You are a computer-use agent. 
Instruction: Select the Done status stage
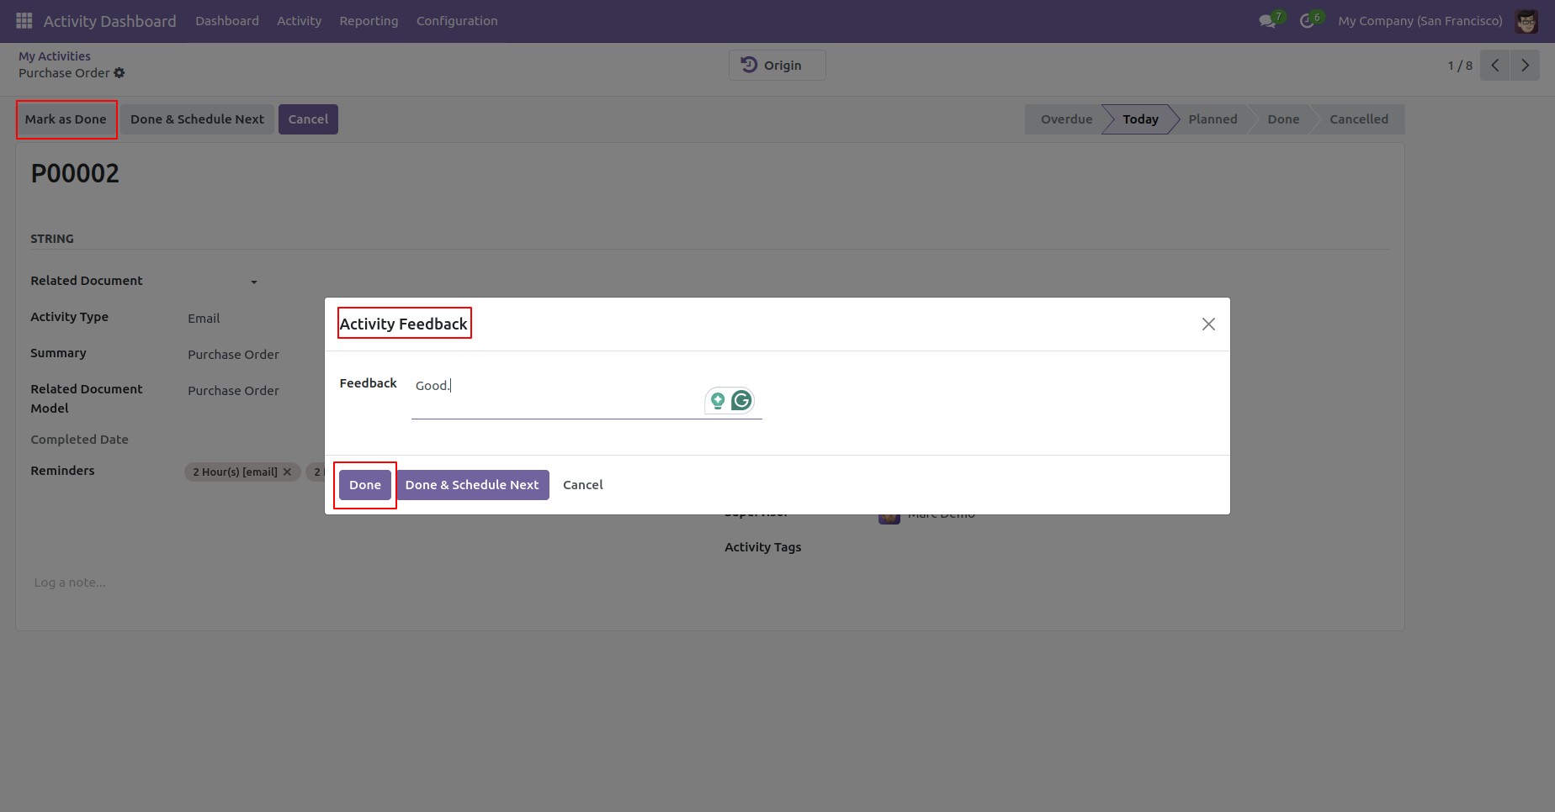[1283, 119]
